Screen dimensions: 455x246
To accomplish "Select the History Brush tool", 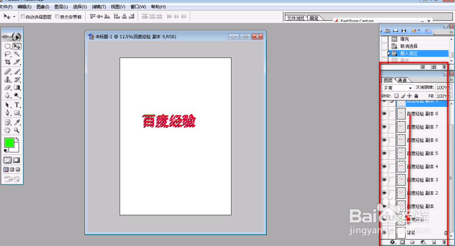I will point(17,79).
